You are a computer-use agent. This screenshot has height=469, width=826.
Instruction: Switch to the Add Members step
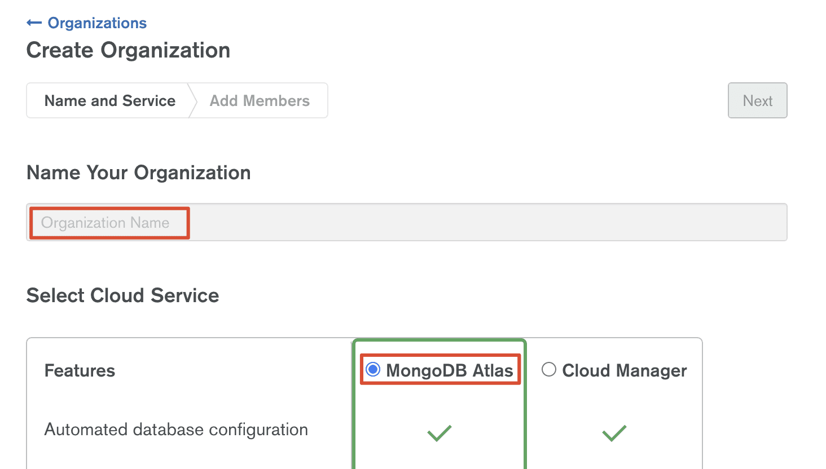pos(260,101)
